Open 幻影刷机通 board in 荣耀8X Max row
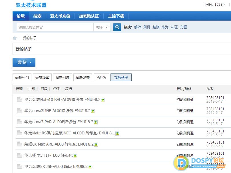 [x=185, y=144]
